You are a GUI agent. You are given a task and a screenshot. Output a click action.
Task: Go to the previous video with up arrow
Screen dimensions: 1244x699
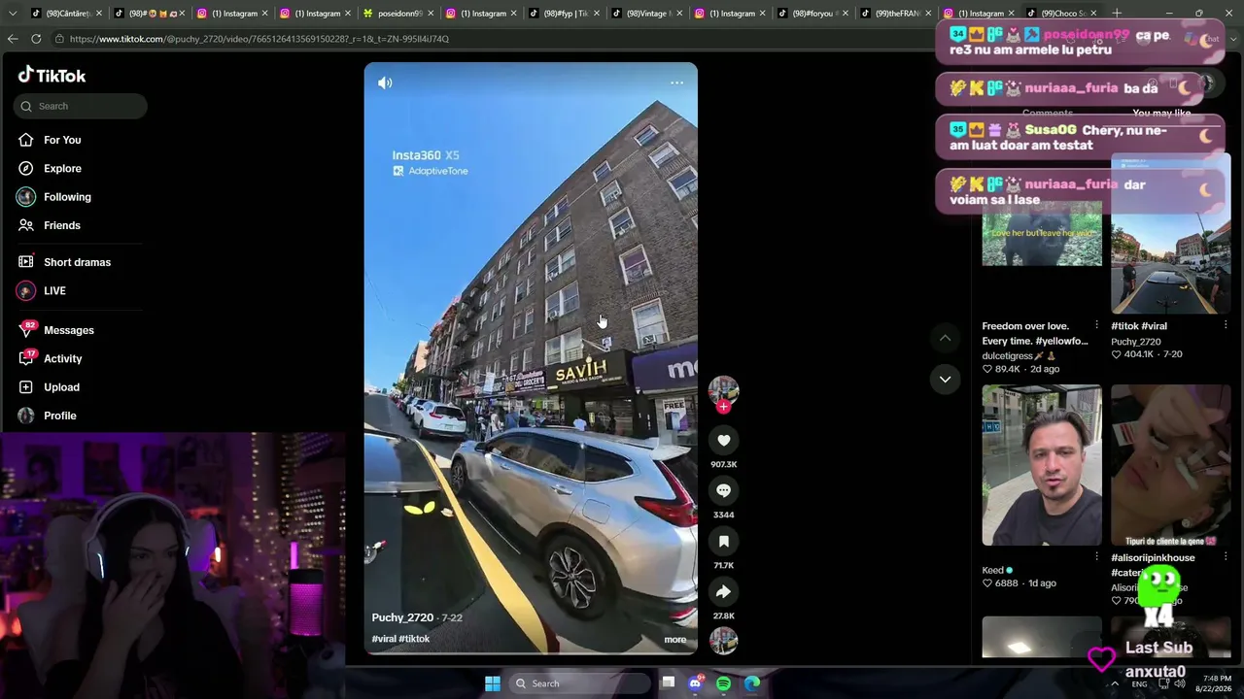coord(945,338)
